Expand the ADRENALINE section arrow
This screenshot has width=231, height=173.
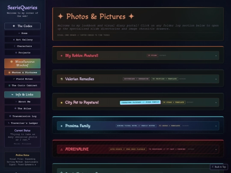pyautogui.click(x=216, y=150)
